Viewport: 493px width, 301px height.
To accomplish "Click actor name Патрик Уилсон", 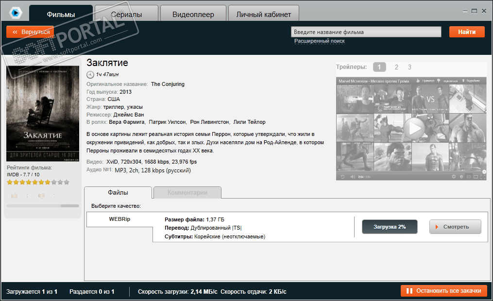I will point(167,122).
